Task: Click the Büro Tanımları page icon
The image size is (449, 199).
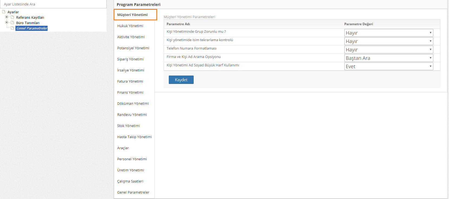Action: pyautogui.click(x=12, y=23)
